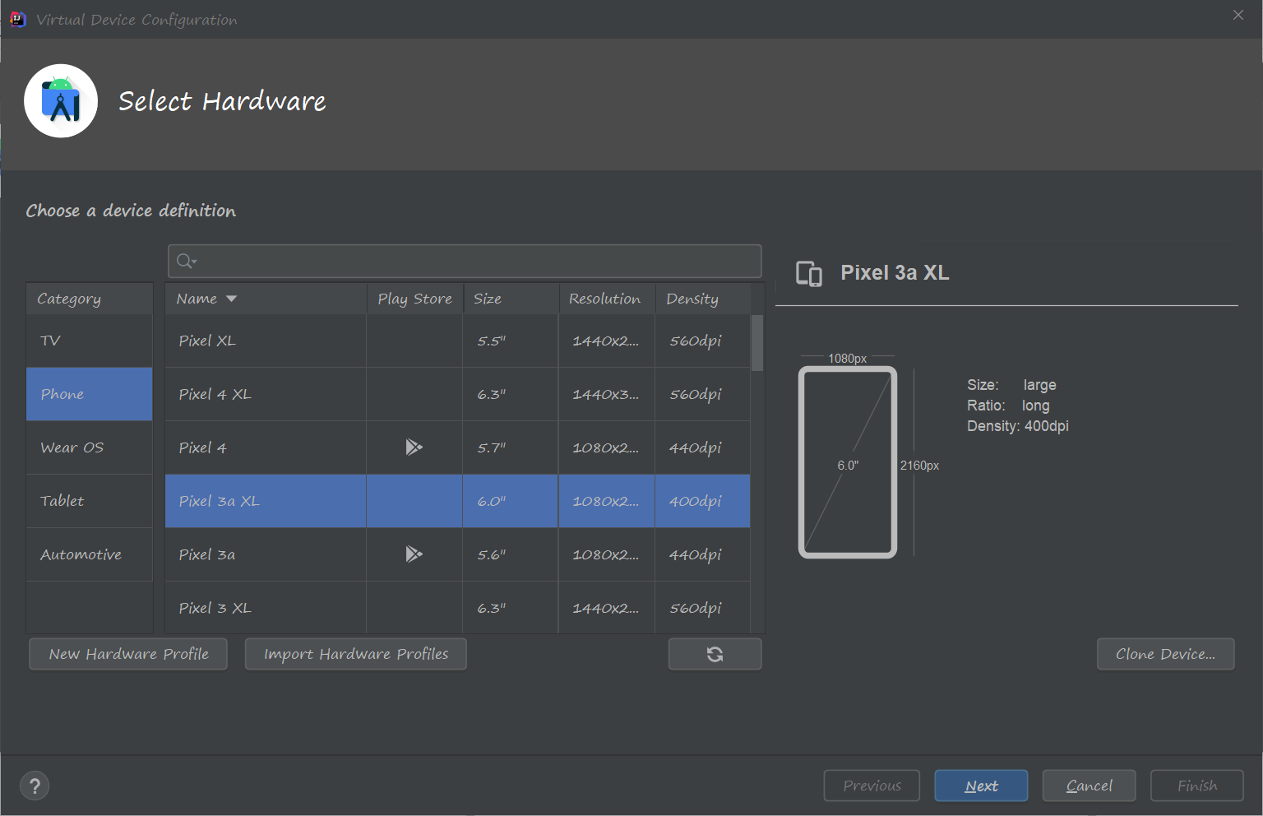Click the device icon beside Pixel 3a XL title

point(809,273)
